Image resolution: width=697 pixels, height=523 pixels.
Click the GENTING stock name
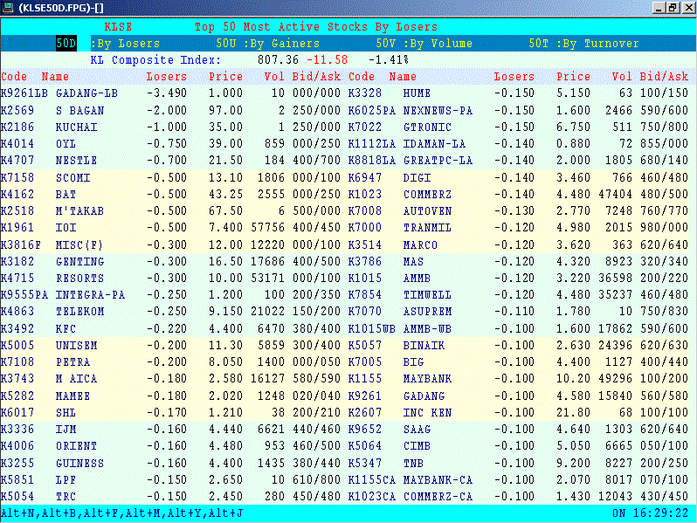point(80,261)
